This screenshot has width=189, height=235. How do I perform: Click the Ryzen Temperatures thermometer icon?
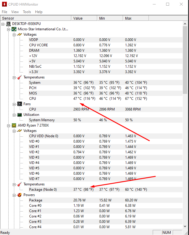(20, 184)
